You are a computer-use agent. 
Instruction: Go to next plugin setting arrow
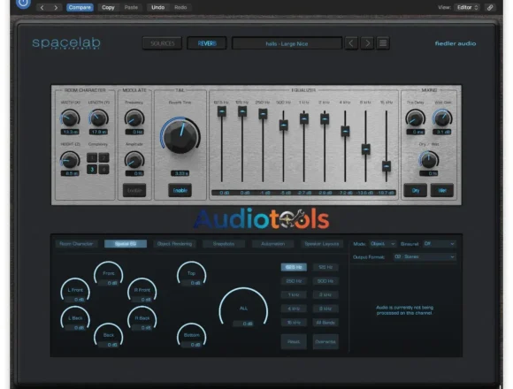click(56, 8)
